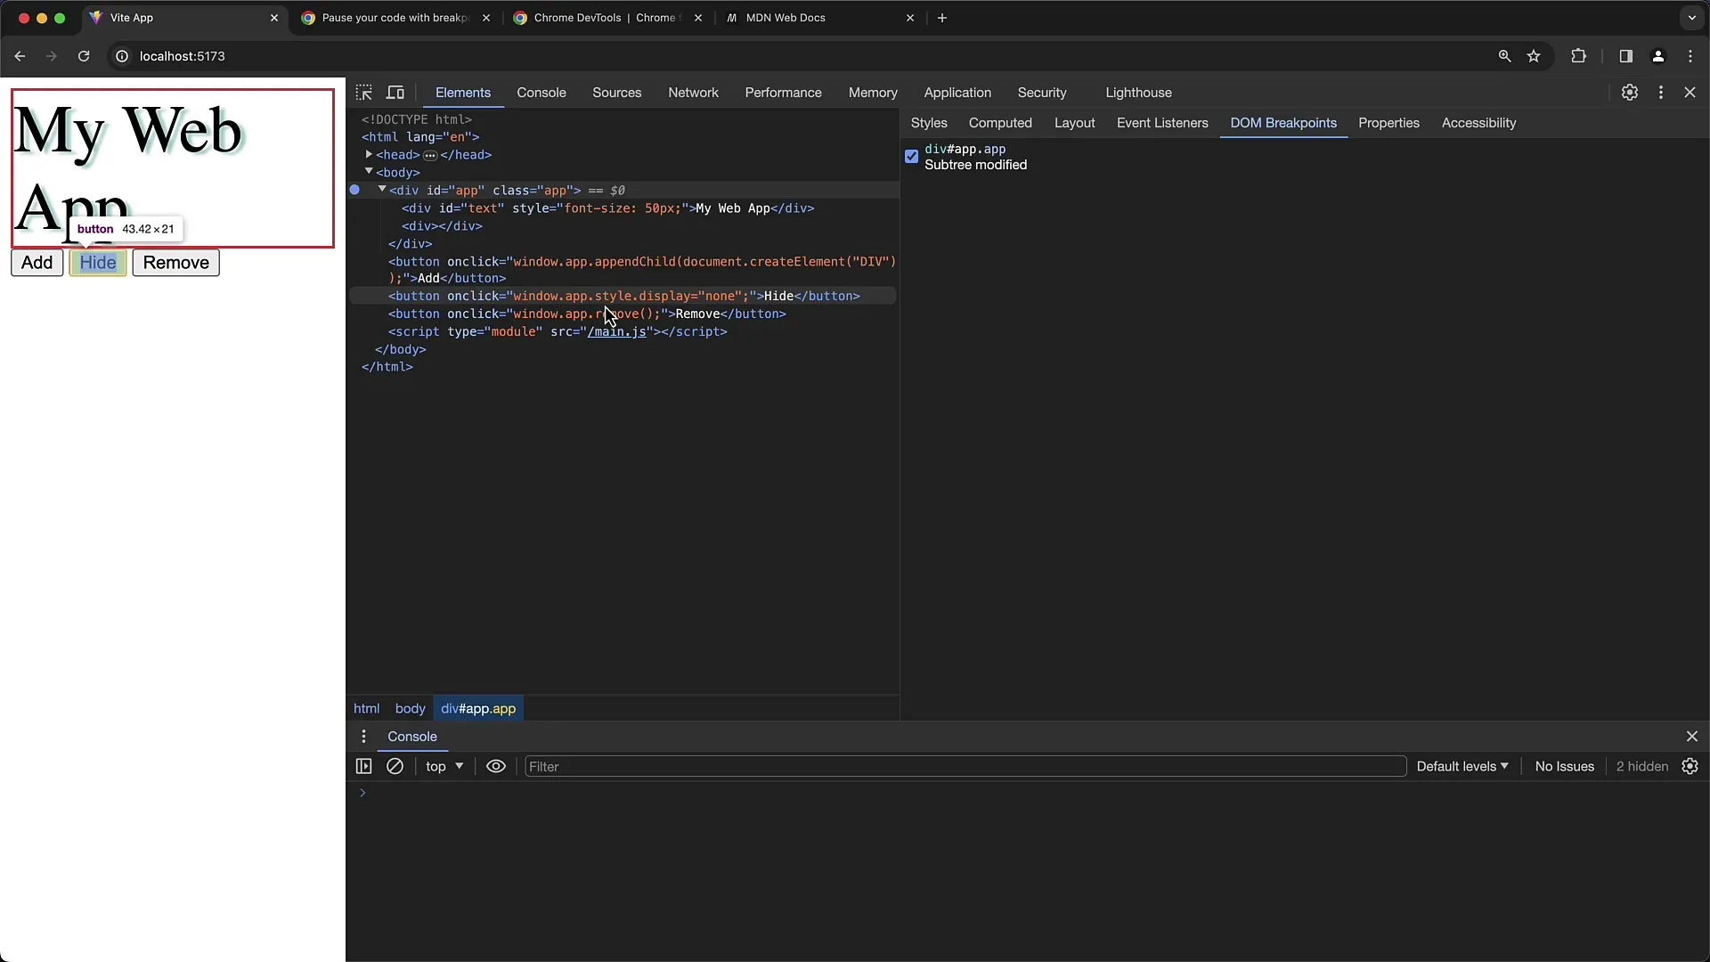Select the div#app.app breadcrumb
Viewport: 1710px width, 962px height.
pos(478,707)
